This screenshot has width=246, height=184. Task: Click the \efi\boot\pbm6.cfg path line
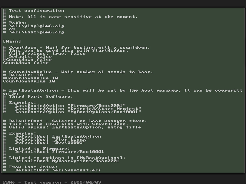tap(33, 32)
